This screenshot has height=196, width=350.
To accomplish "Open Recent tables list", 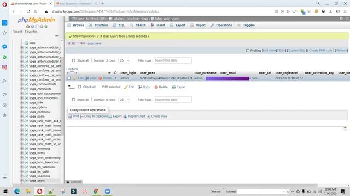I will [x=17, y=32].
